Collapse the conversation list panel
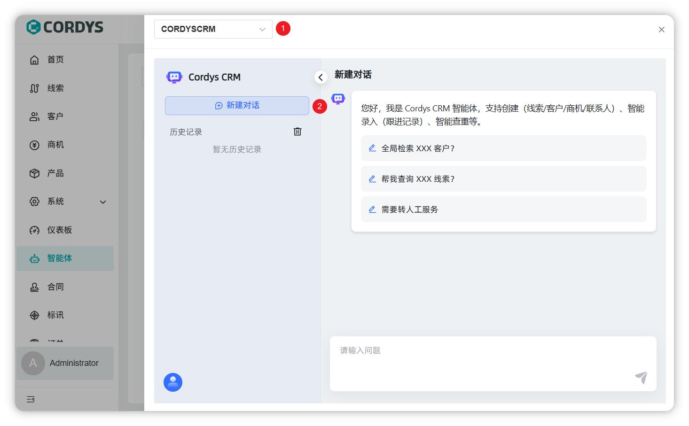The image size is (689, 426). point(321,77)
